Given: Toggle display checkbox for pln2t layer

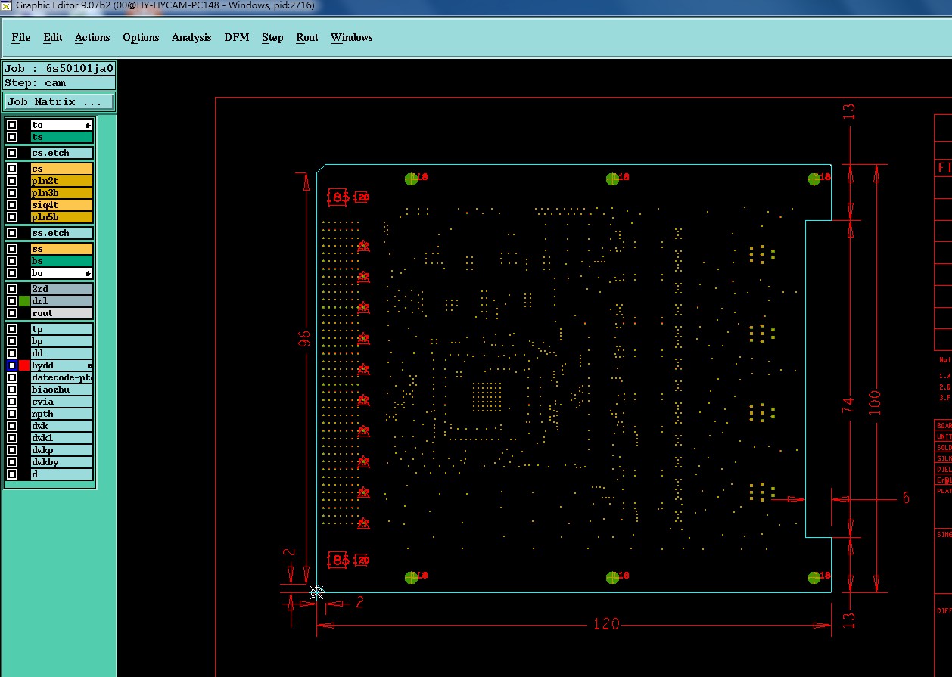Looking at the screenshot, I should (x=12, y=181).
